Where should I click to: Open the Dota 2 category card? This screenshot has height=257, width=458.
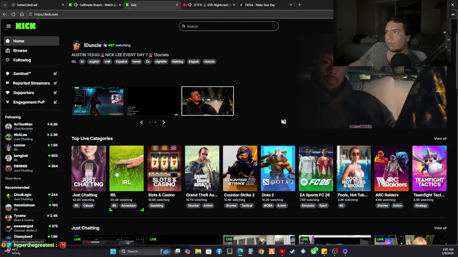(x=278, y=168)
